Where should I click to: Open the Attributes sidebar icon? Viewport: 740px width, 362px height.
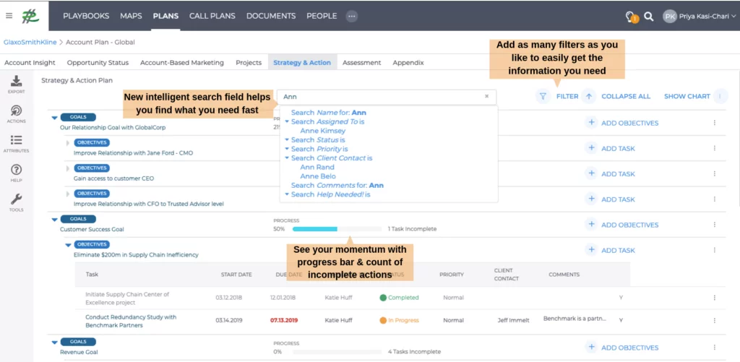(16, 144)
